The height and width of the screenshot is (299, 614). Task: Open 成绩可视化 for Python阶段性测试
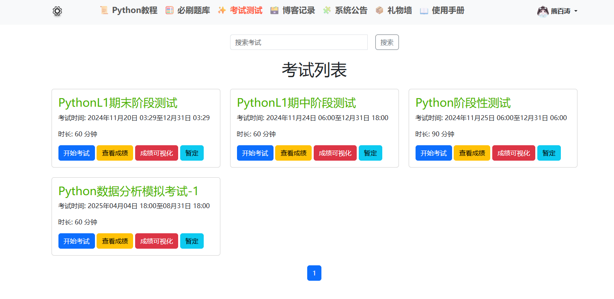click(x=513, y=153)
